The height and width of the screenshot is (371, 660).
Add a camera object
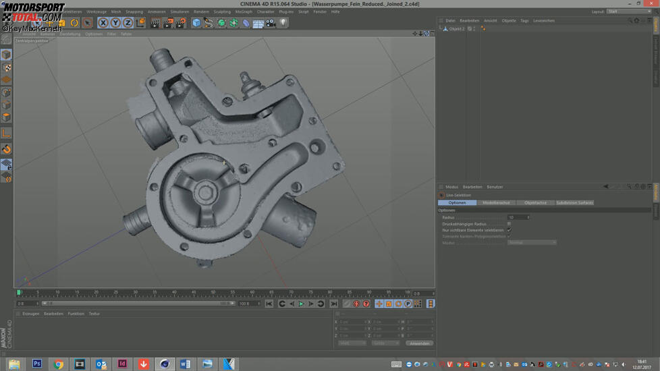click(271, 23)
